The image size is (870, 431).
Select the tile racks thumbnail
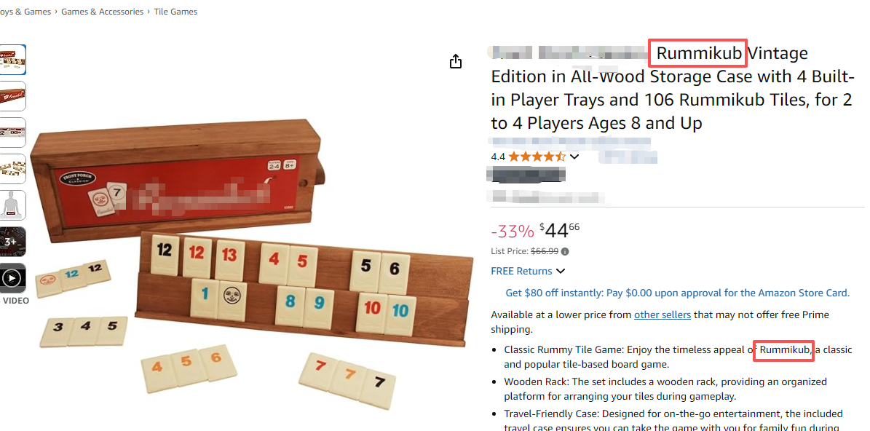coord(12,168)
